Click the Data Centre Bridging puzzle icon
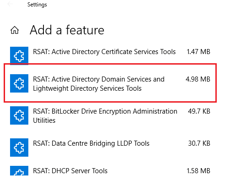 click(19, 148)
